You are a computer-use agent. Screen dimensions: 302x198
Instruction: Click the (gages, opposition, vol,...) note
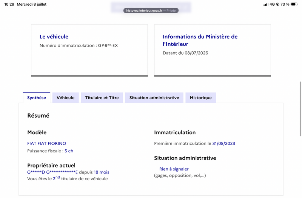coord(180,175)
